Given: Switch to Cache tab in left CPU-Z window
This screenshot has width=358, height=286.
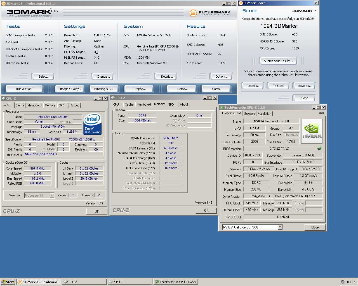Looking at the screenshot, I should pos(20,105).
